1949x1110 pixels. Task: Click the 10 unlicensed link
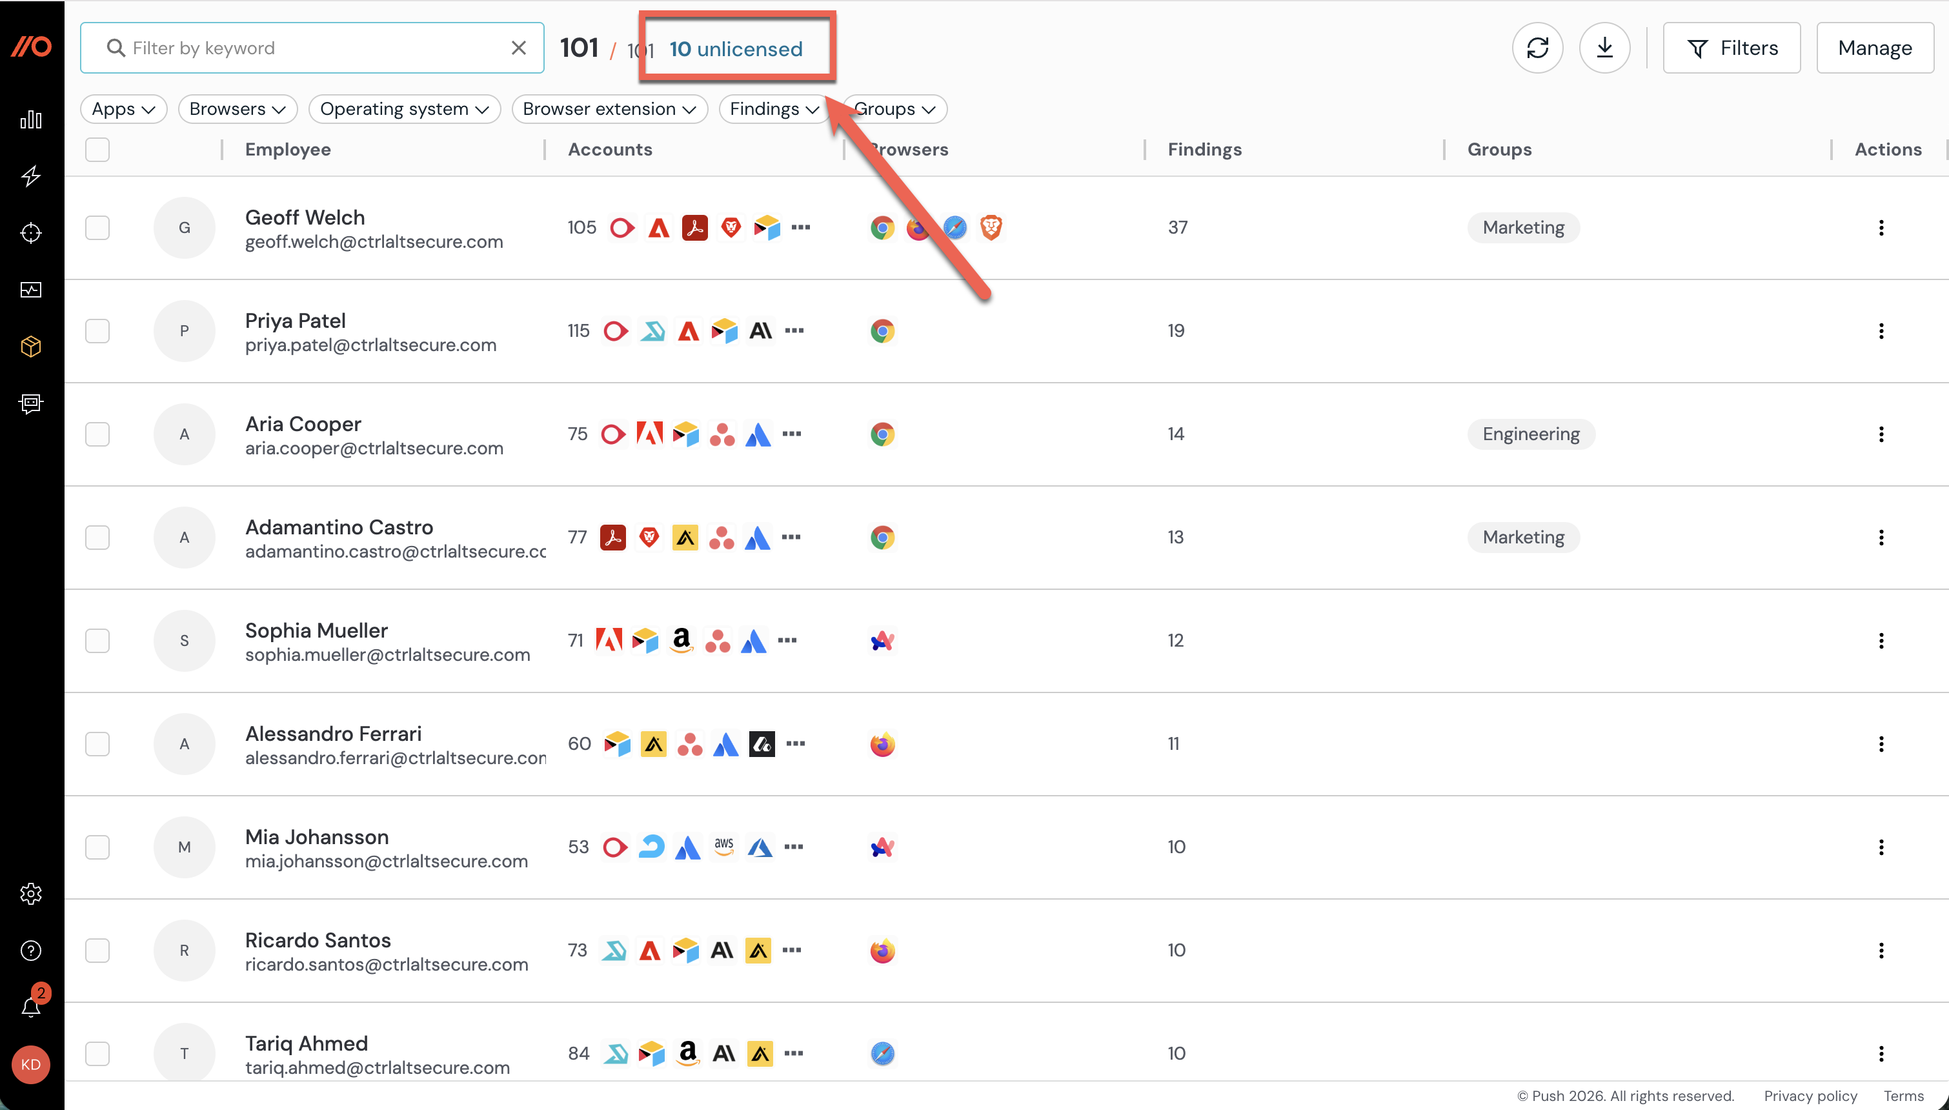pyautogui.click(x=736, y=50)
